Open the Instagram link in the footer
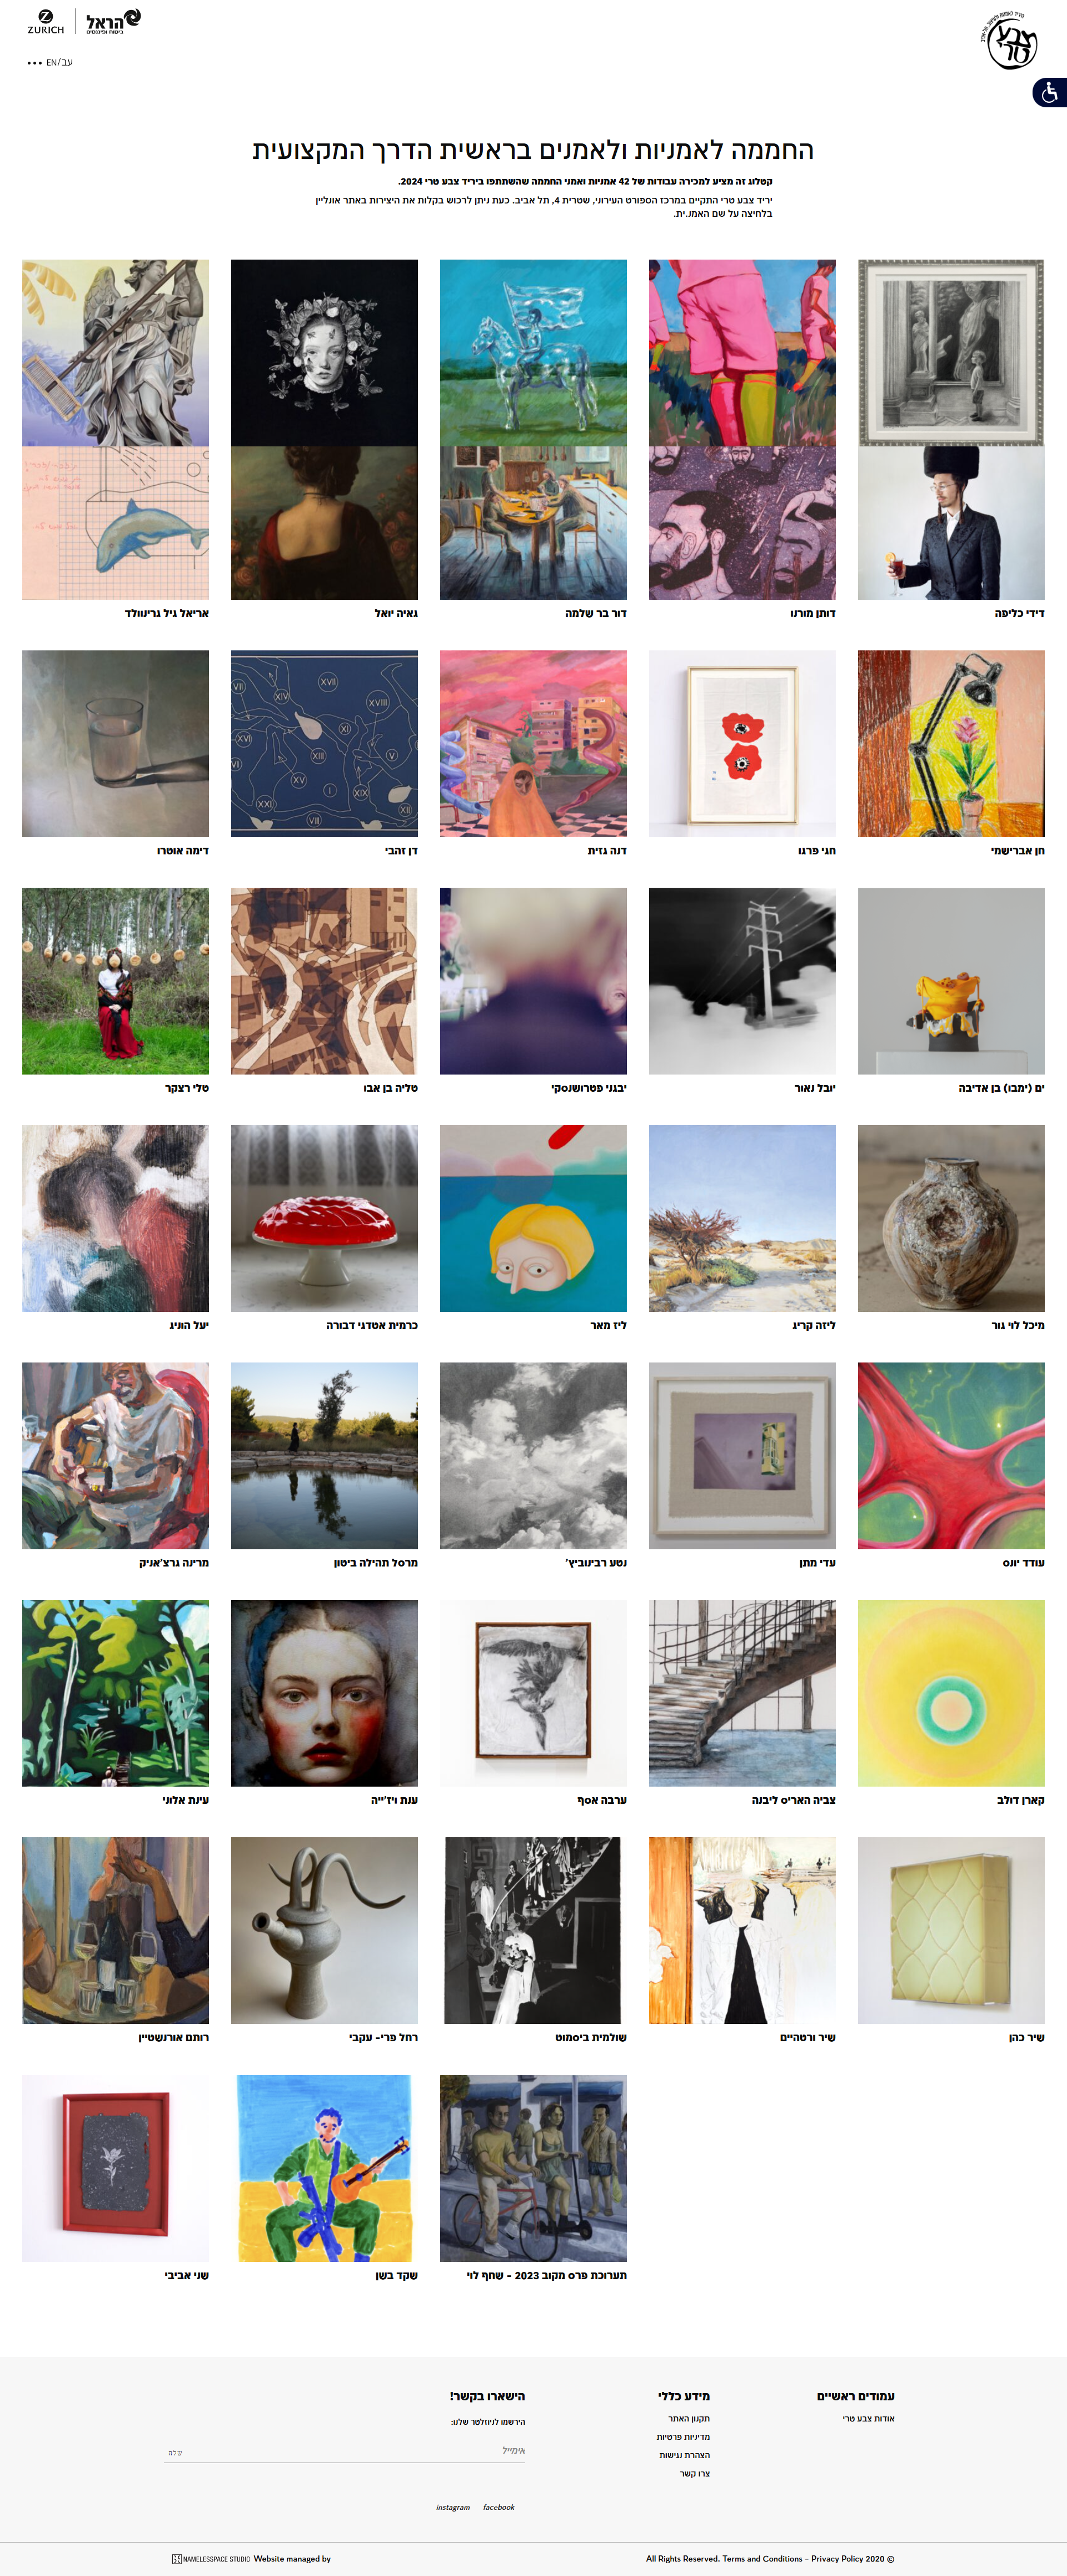The image size is (1067, 2576). click(453, 2506)
